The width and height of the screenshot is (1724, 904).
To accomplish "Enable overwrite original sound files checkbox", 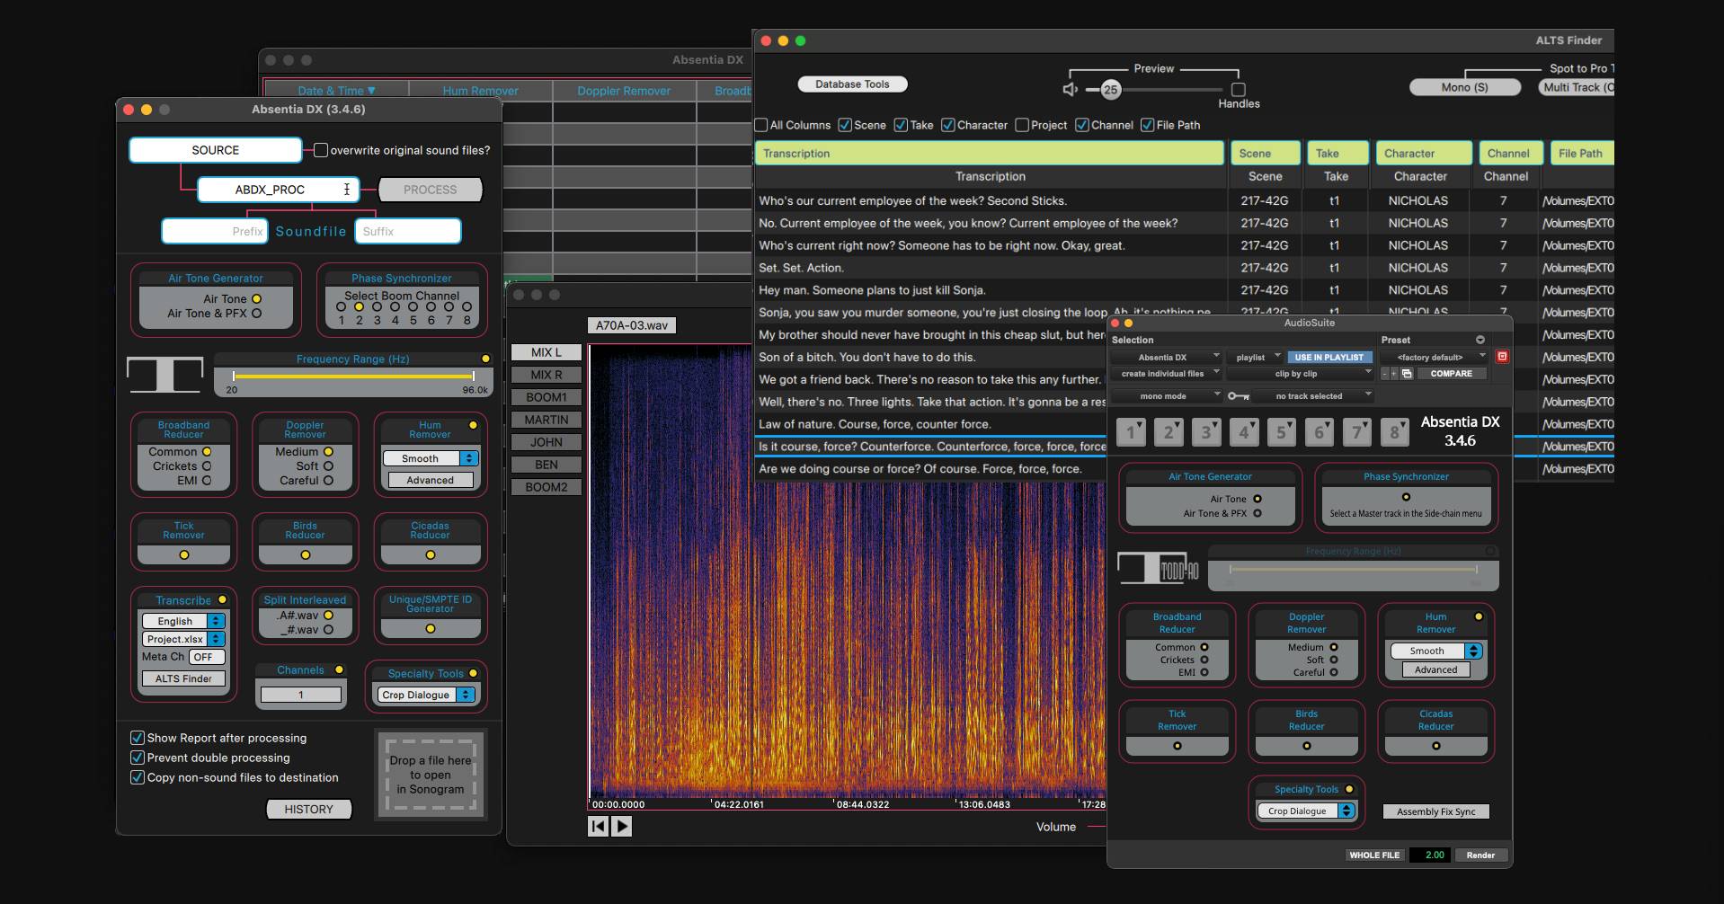I will tap(321, 150).
